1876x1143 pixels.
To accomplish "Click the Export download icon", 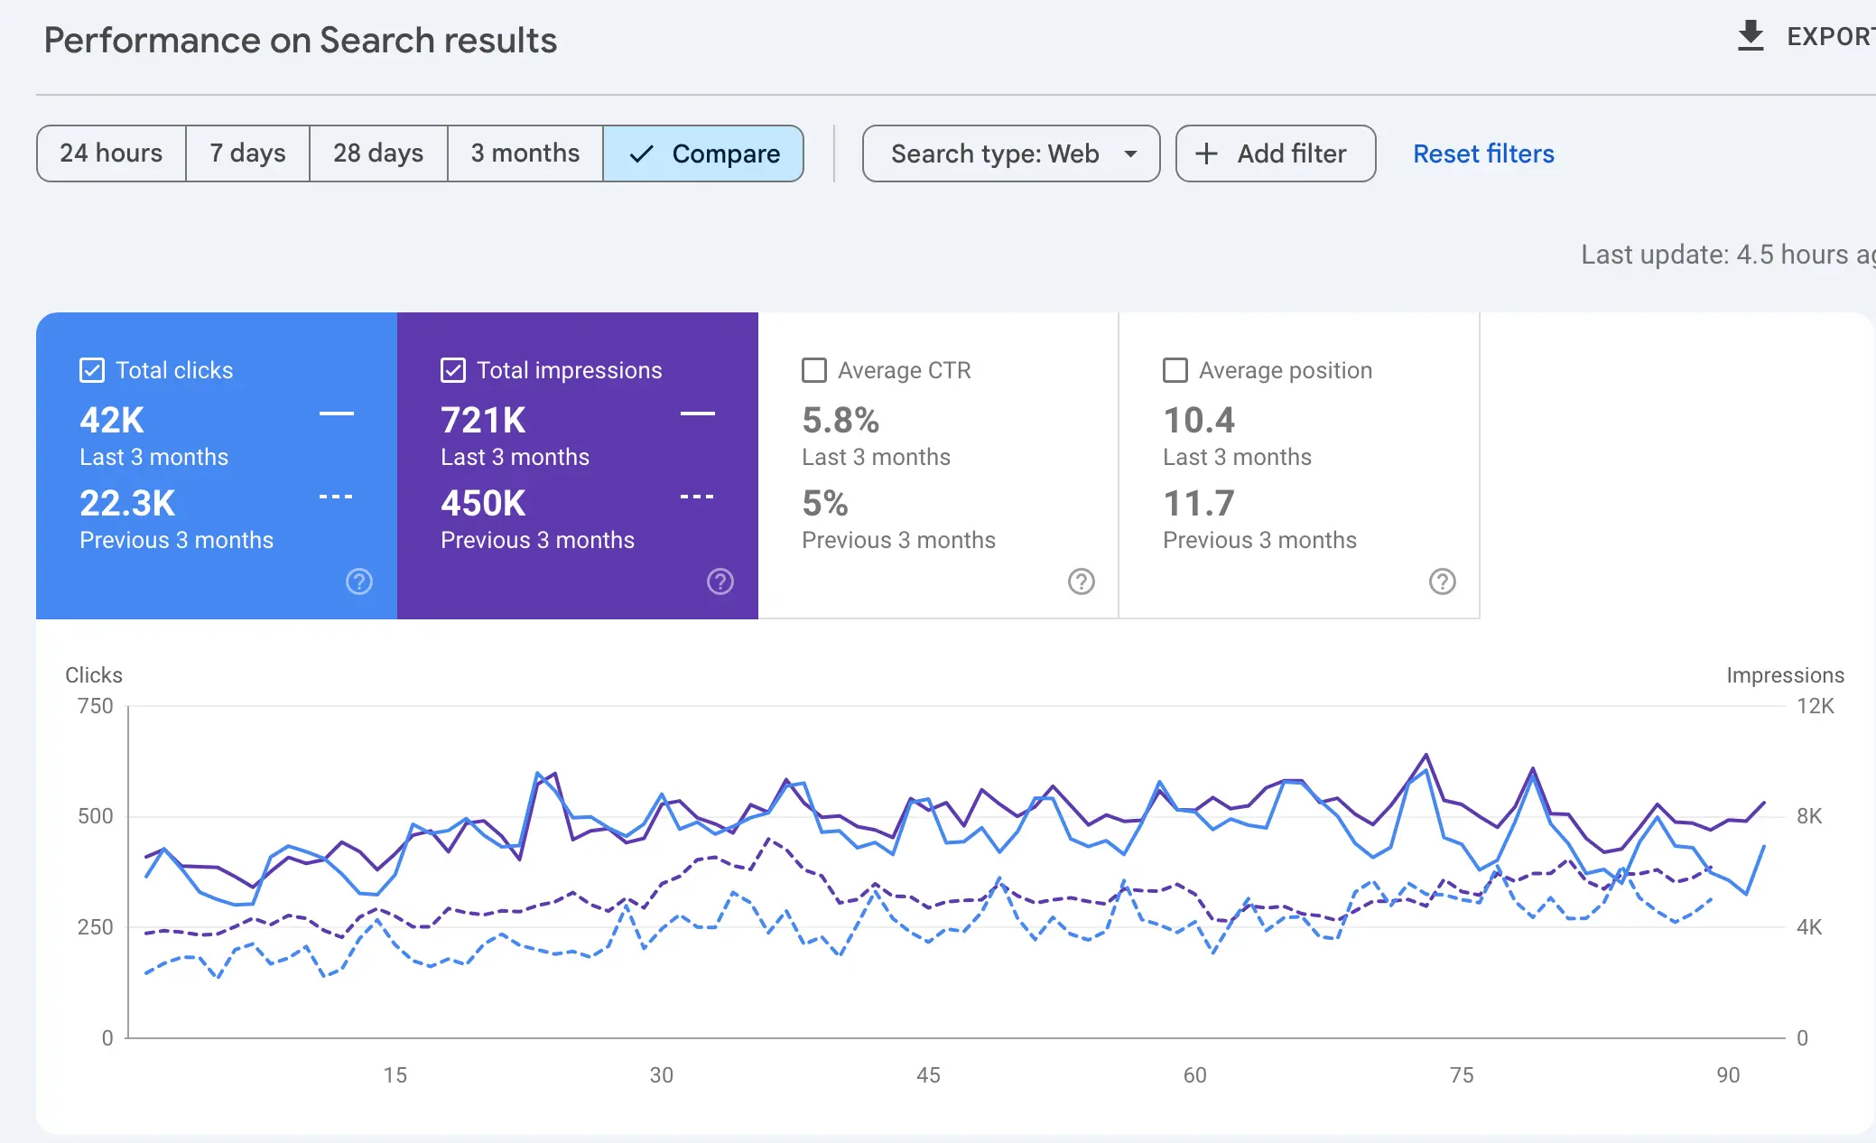I will pos(1751,36).
